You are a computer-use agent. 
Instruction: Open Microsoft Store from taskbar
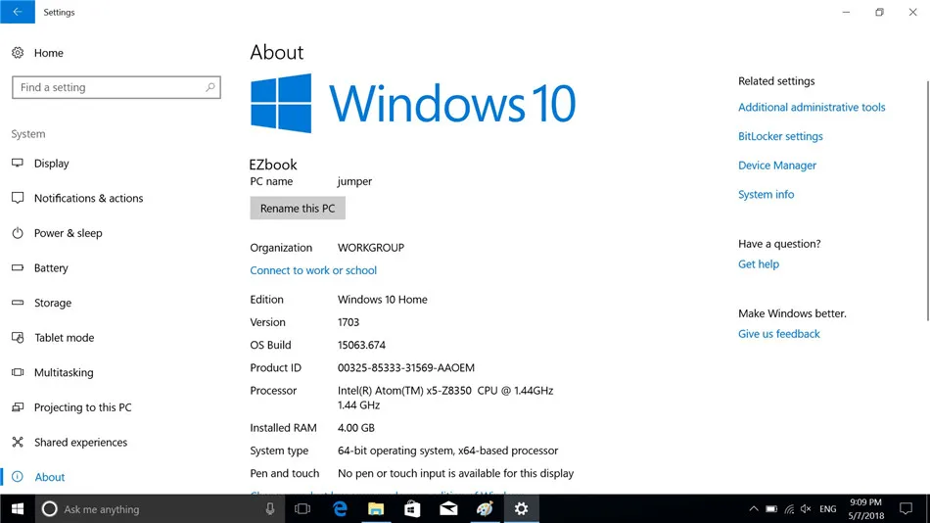tap(412, 508)
